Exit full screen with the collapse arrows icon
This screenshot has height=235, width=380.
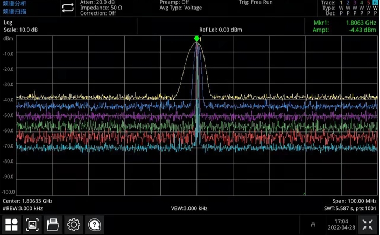pyautogui.click(x=367, y=224)
